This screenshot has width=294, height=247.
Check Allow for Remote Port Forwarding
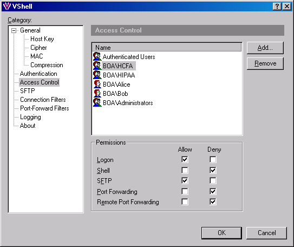point(185,202)
